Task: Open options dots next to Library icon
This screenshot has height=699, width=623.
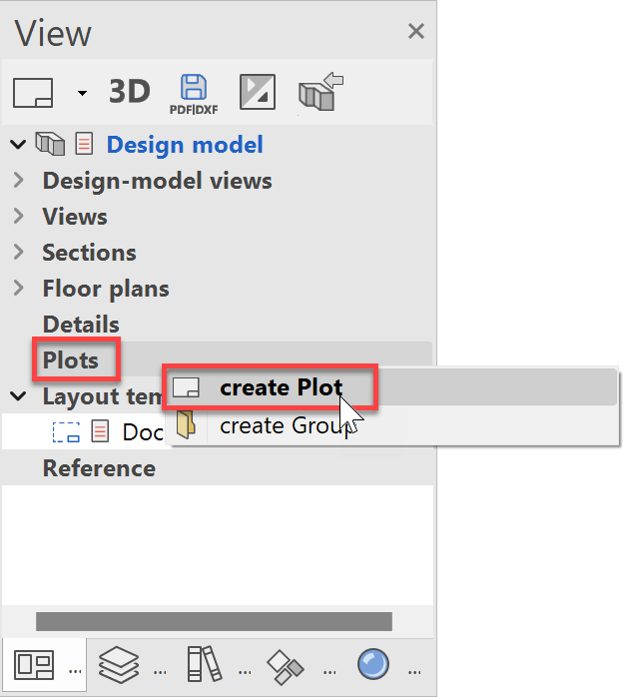Action: 245,671
